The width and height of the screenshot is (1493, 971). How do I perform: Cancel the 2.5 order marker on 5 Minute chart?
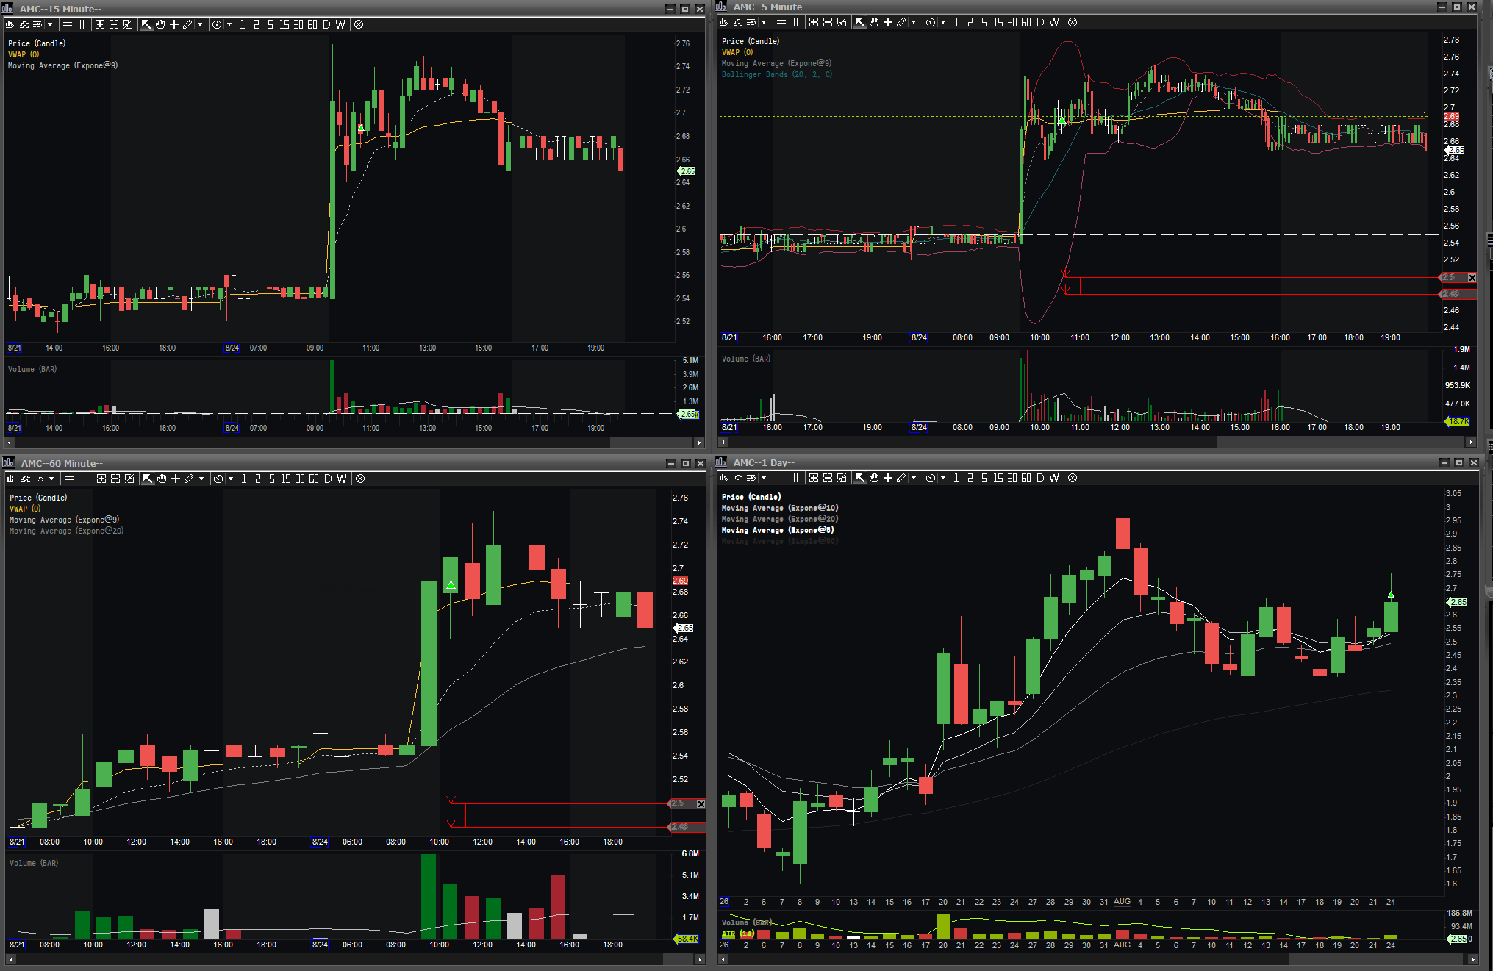point(1472,277)
